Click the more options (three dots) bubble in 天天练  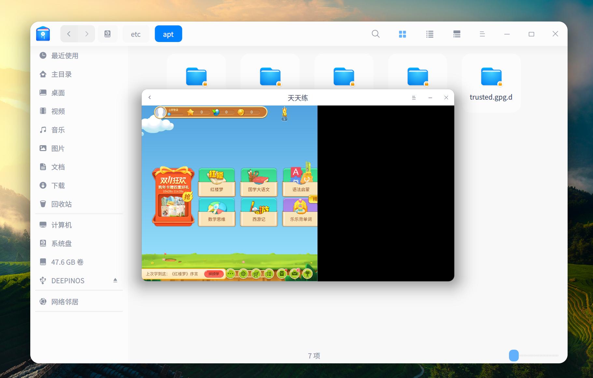click(x=231, y=274)
